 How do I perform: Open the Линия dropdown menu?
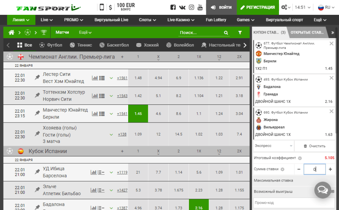(x=21, y=20)
